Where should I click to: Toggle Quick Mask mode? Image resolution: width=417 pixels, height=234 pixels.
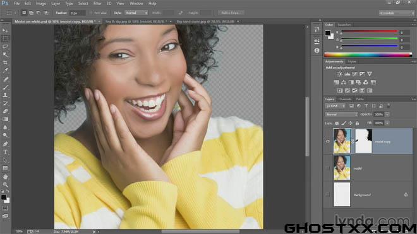point(5,208)
